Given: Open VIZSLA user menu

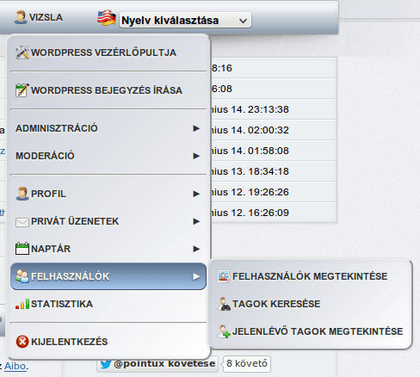Looking at the screenshot, I should coord(39,17).
